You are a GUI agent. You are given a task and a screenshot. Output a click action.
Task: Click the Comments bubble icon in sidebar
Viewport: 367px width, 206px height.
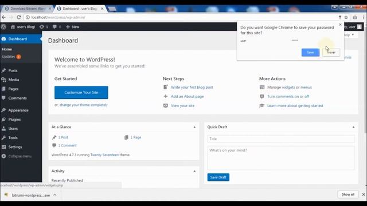[x=3, y=98]
